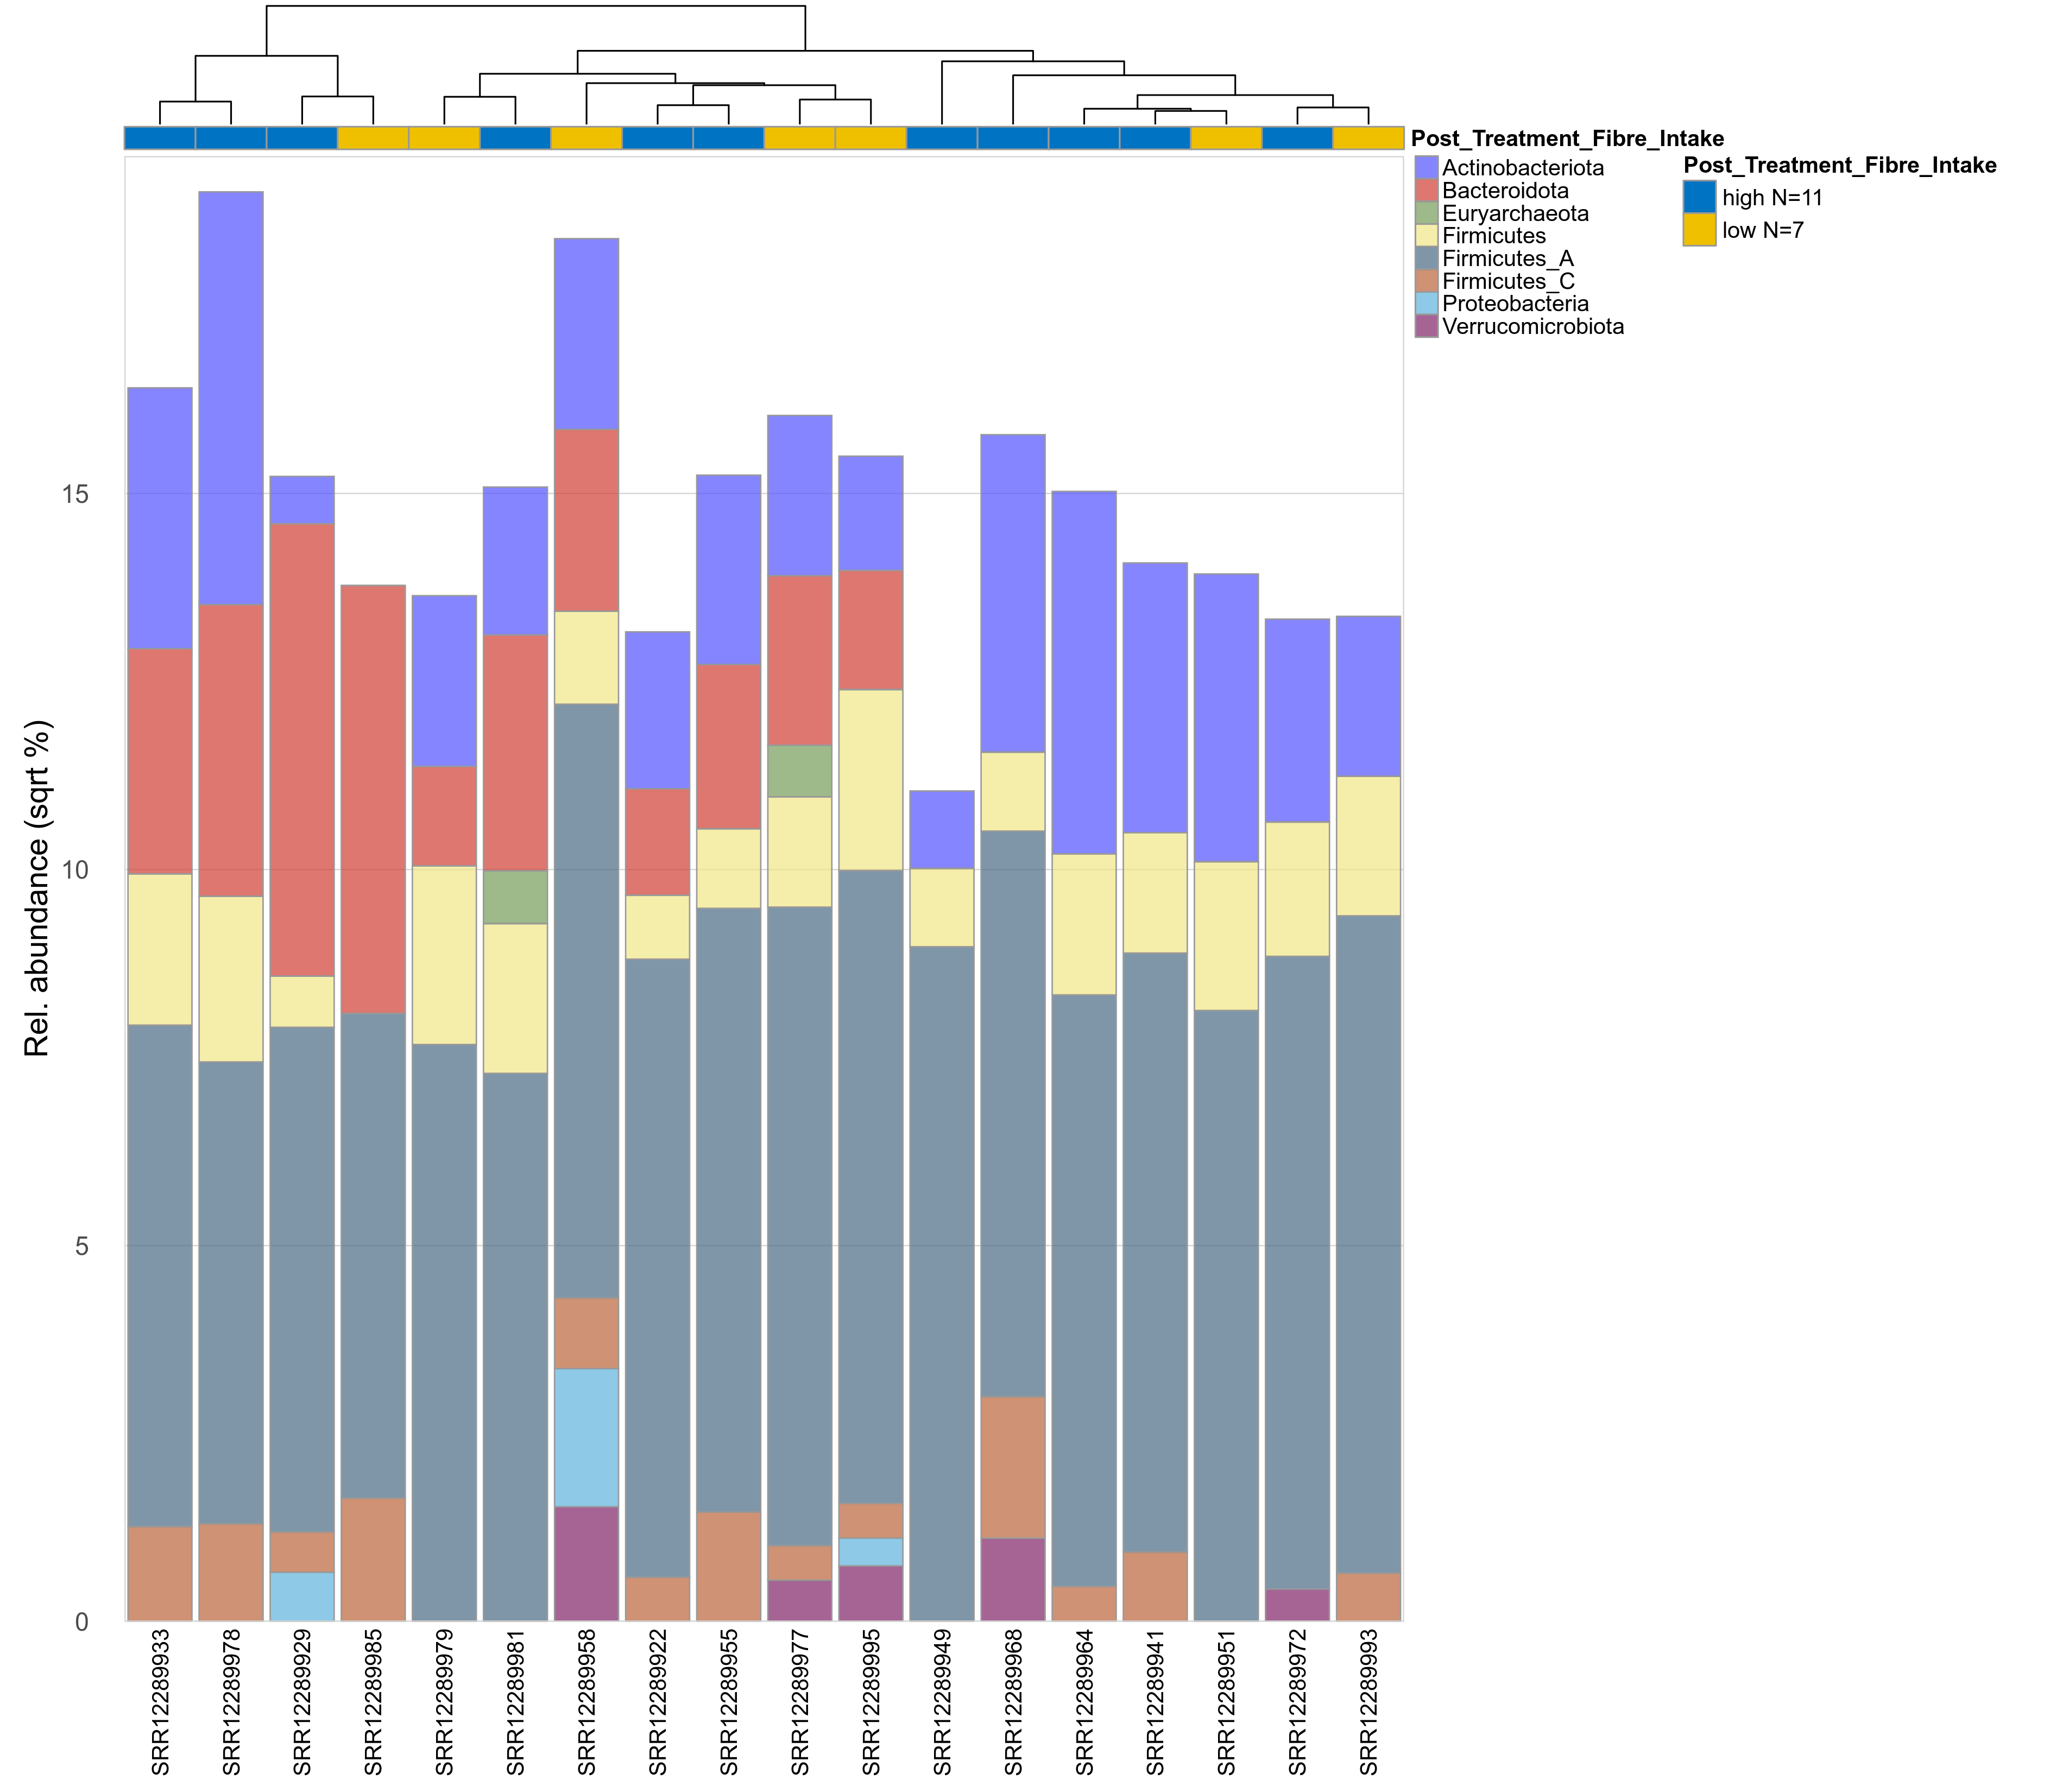Click the yellow 'low N=7' legend box
The height and width of the screenshot is (1792, 2069).
pyautogui.click(x=1699, y=230)
